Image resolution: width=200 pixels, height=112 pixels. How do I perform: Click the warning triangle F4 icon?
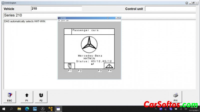109,66
